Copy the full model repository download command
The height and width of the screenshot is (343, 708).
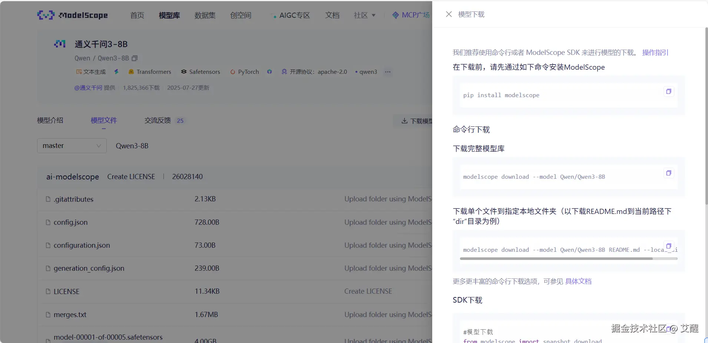[x=668, y=173]
